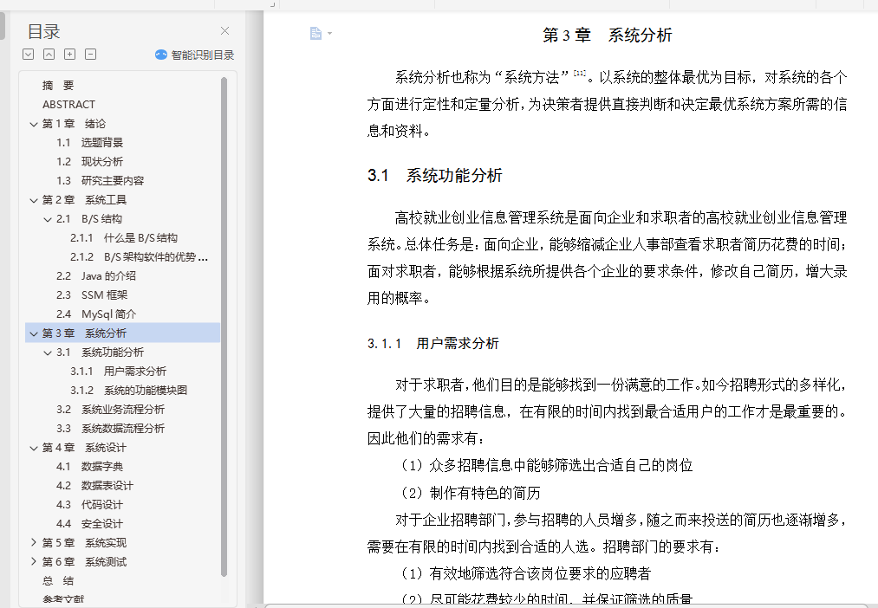Go to 4.3 代码设计 heading
The height and width of the screenshot is (608, 878).
click(89, 505)
